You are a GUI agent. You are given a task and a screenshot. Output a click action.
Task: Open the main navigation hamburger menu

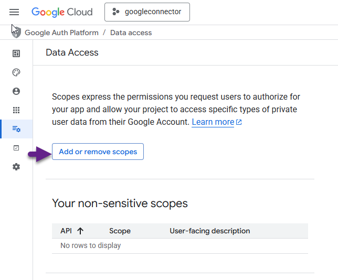click(14, 12)
